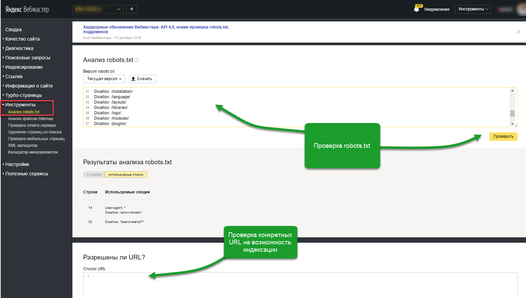The height and width of the screenshot is (298, 526).
Task: Click info icon next to Анализ robots.txt
Action: tap(137, 60)
